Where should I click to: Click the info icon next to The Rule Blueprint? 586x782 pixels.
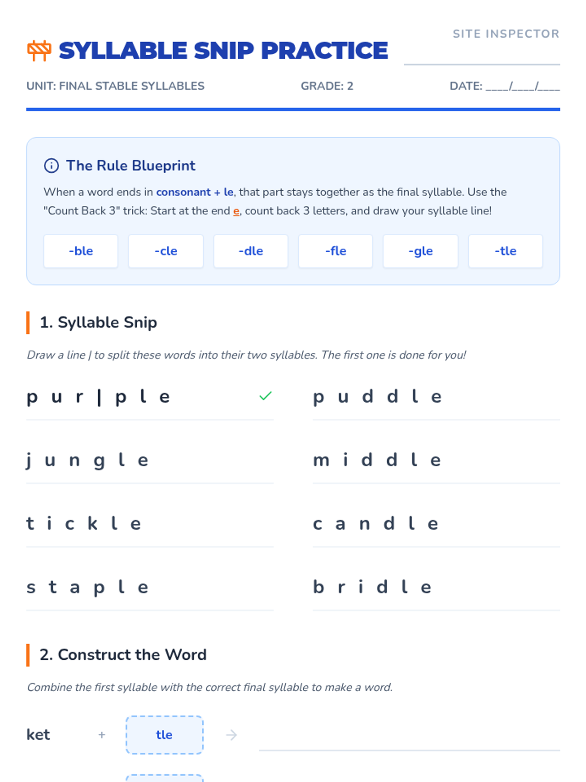(x=51, y=166)
